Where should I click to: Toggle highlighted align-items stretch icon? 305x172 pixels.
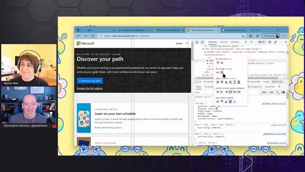pyautogui.click(x=231, y=101)
